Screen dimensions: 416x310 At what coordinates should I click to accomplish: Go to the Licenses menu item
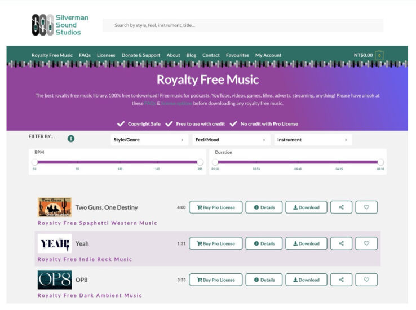pyautogui.click(x=106, y=55)
